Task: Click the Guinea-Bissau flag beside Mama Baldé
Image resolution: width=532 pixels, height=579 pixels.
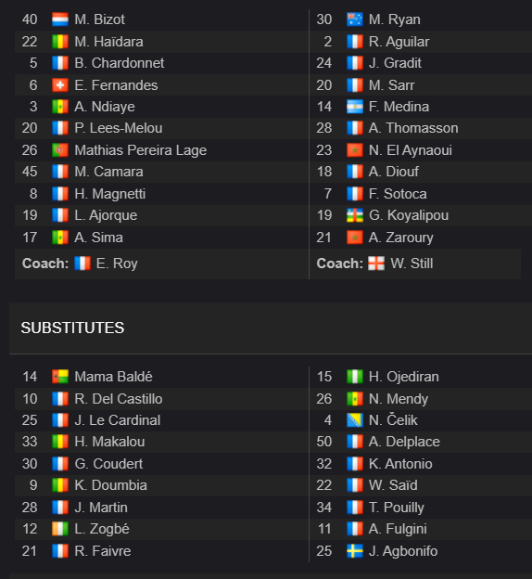Action: point(60,377)
